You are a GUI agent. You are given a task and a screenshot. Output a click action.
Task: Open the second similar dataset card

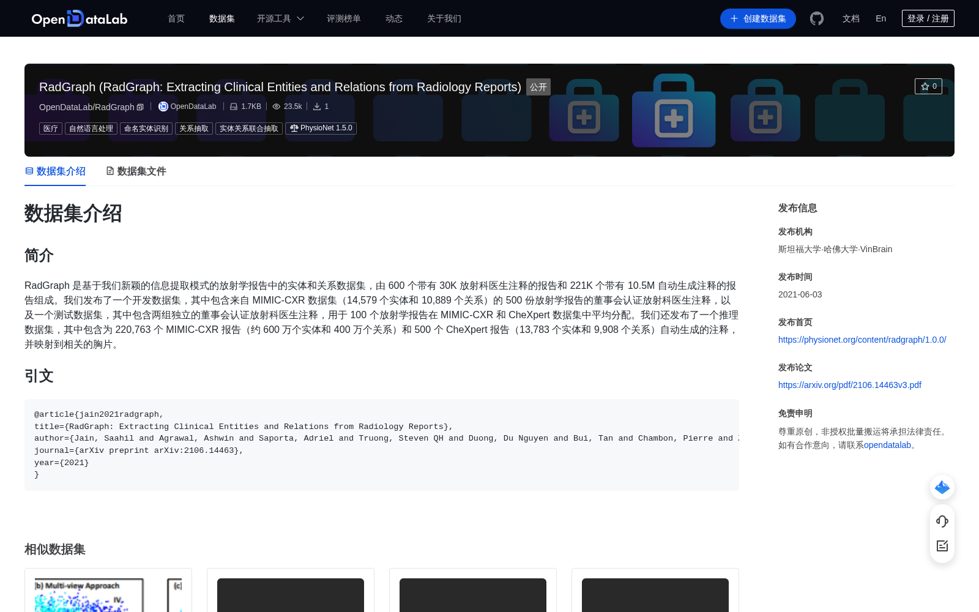click(291, 591)
